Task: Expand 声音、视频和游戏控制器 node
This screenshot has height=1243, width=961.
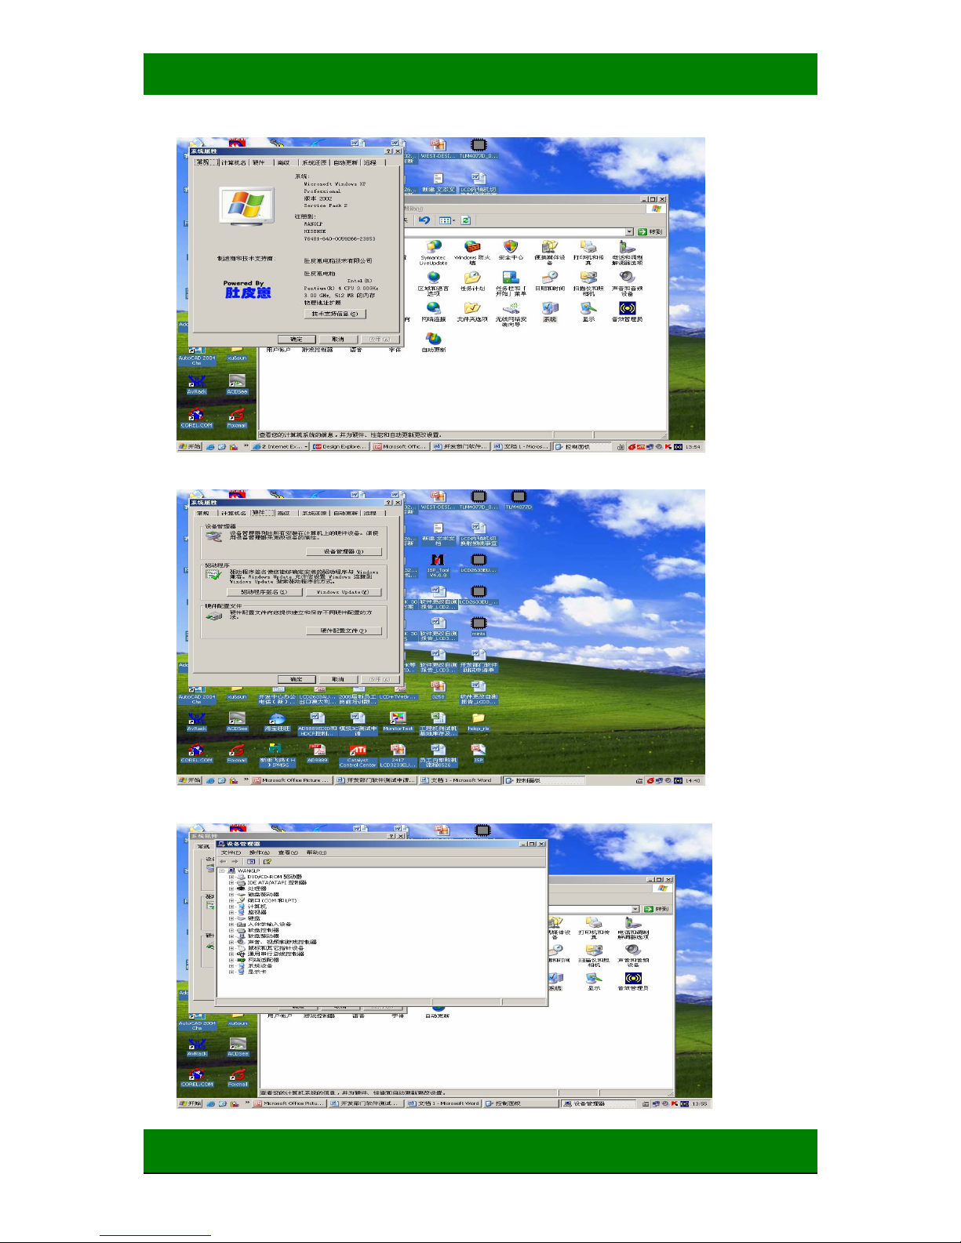Action: point(231,942)
